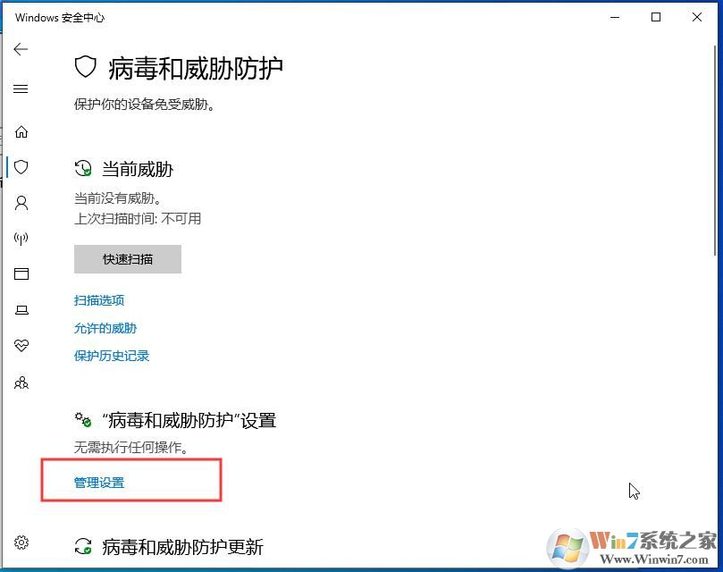View 保护历史记录 protection history
723x572 pixels.
click(111, 356)
